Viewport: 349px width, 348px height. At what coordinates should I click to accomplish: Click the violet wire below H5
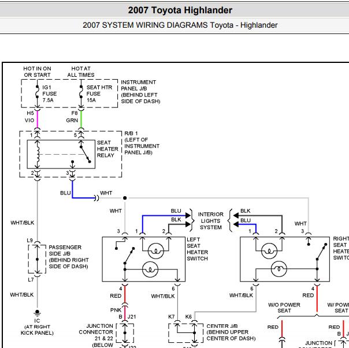tap(38, 119)
